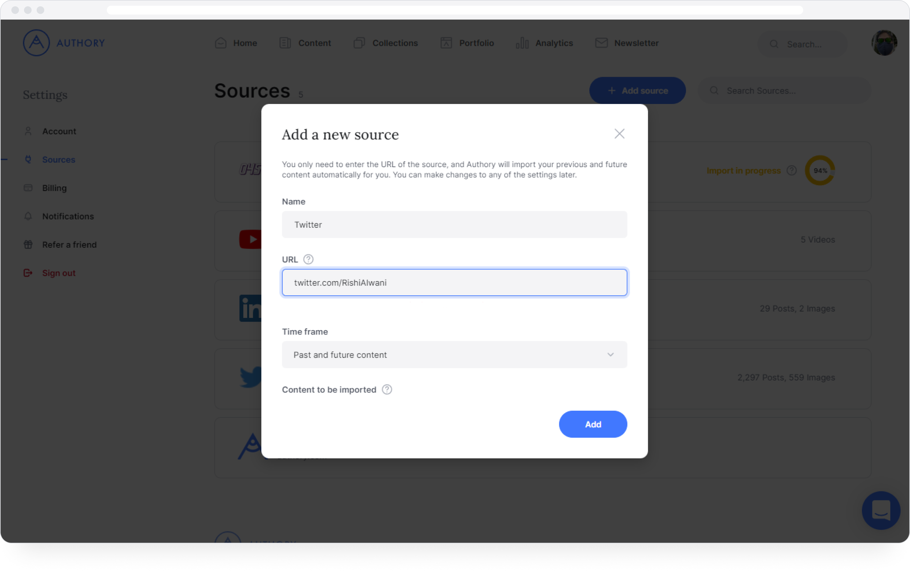Click the chevron arrow in Time frame
The image size is (910, 575).
610,355
